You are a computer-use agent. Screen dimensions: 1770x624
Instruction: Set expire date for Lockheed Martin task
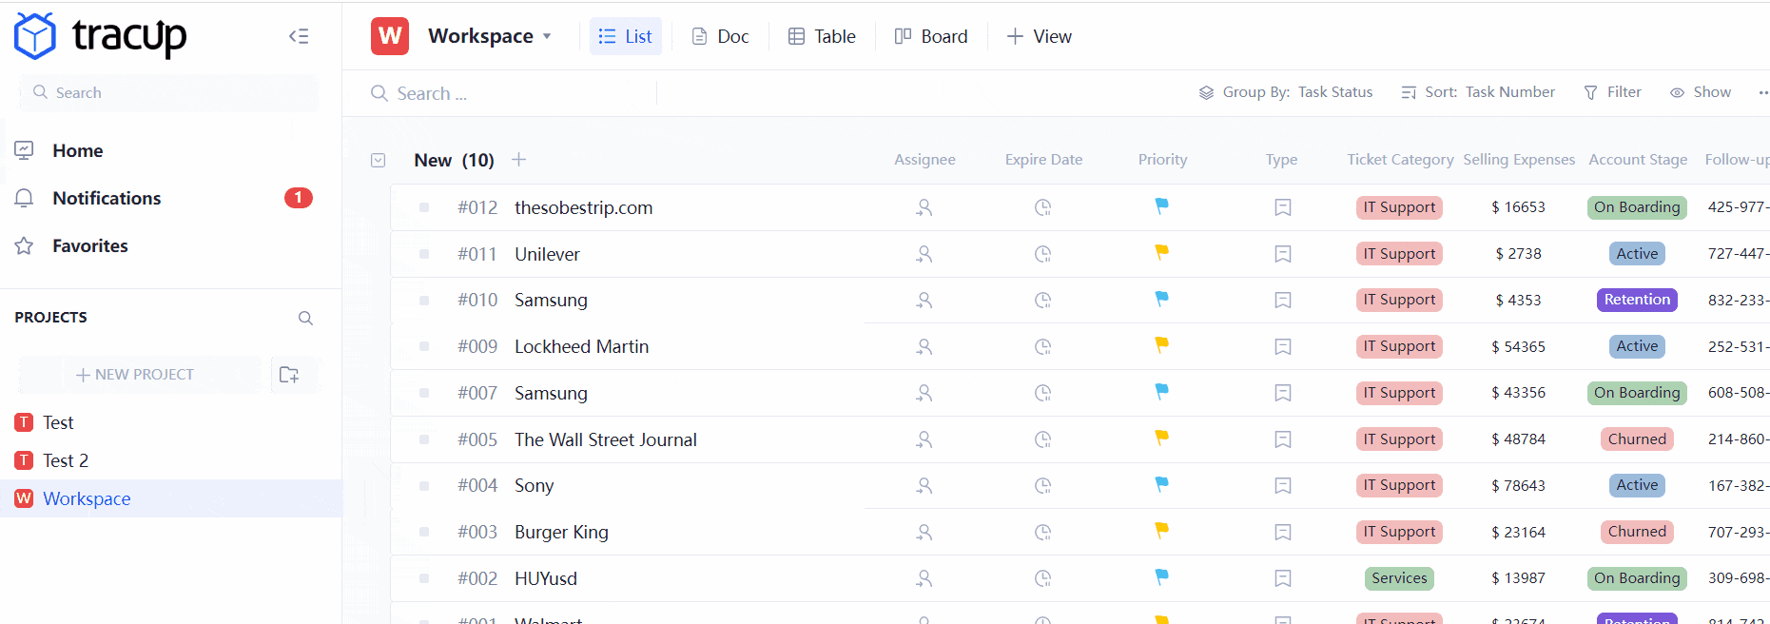coord(1042,347)
